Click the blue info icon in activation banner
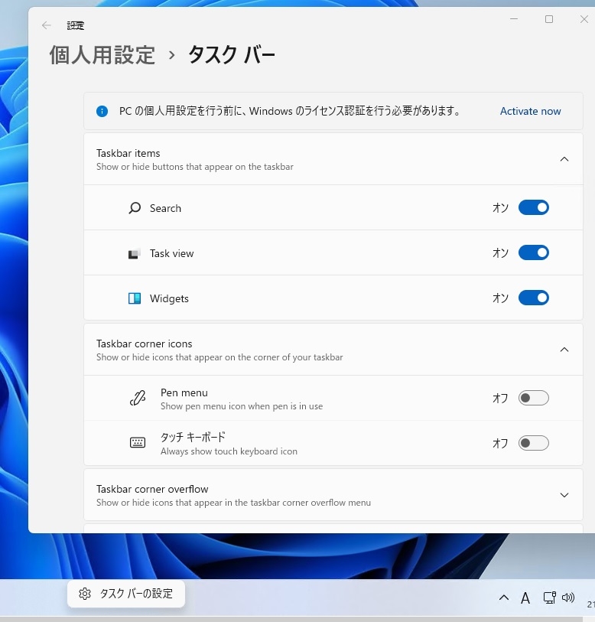This screenshot has width=595, height=622. 102,111
